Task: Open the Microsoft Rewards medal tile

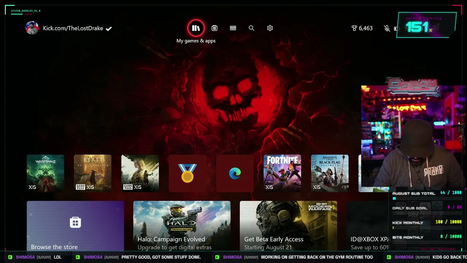Action: (x=188, y=173)
